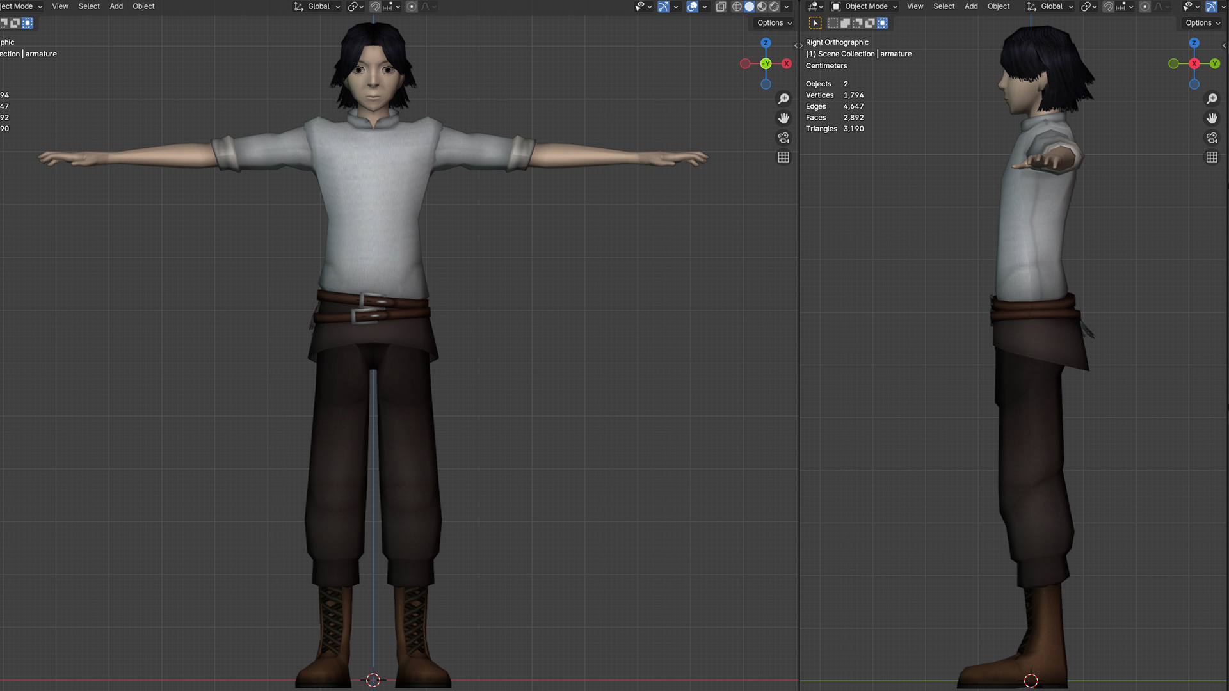Toggle snapping magnet in left viewport header
Screen dimensions: 1229x691
point(375,6)
